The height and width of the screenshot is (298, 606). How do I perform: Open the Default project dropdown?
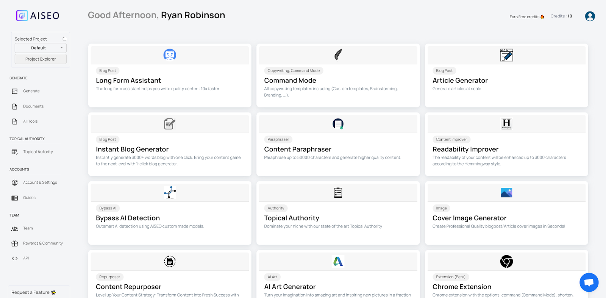coord(41,48)
